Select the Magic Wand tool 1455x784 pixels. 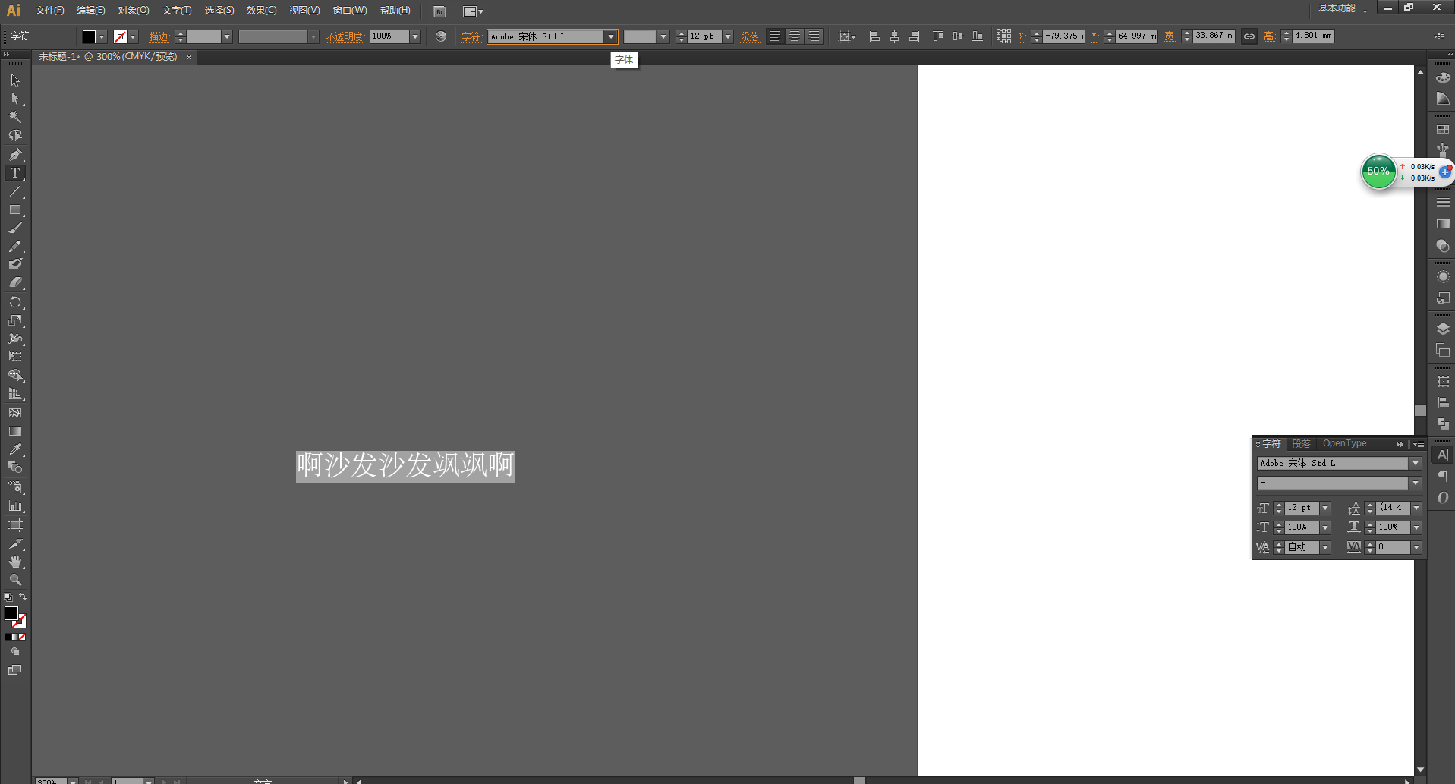pos(15,117)
